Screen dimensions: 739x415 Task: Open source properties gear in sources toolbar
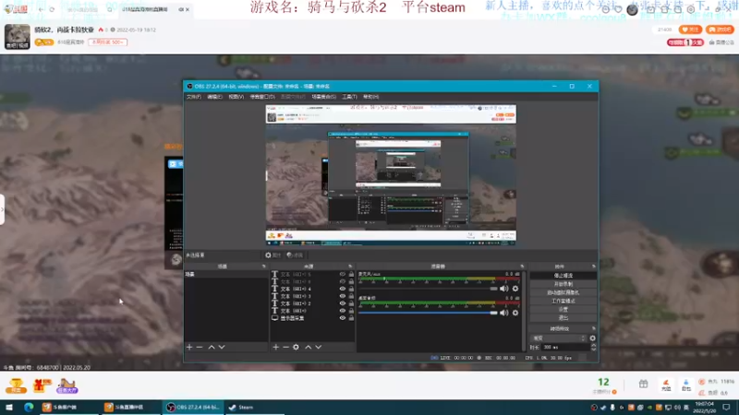tap(296, 347)
